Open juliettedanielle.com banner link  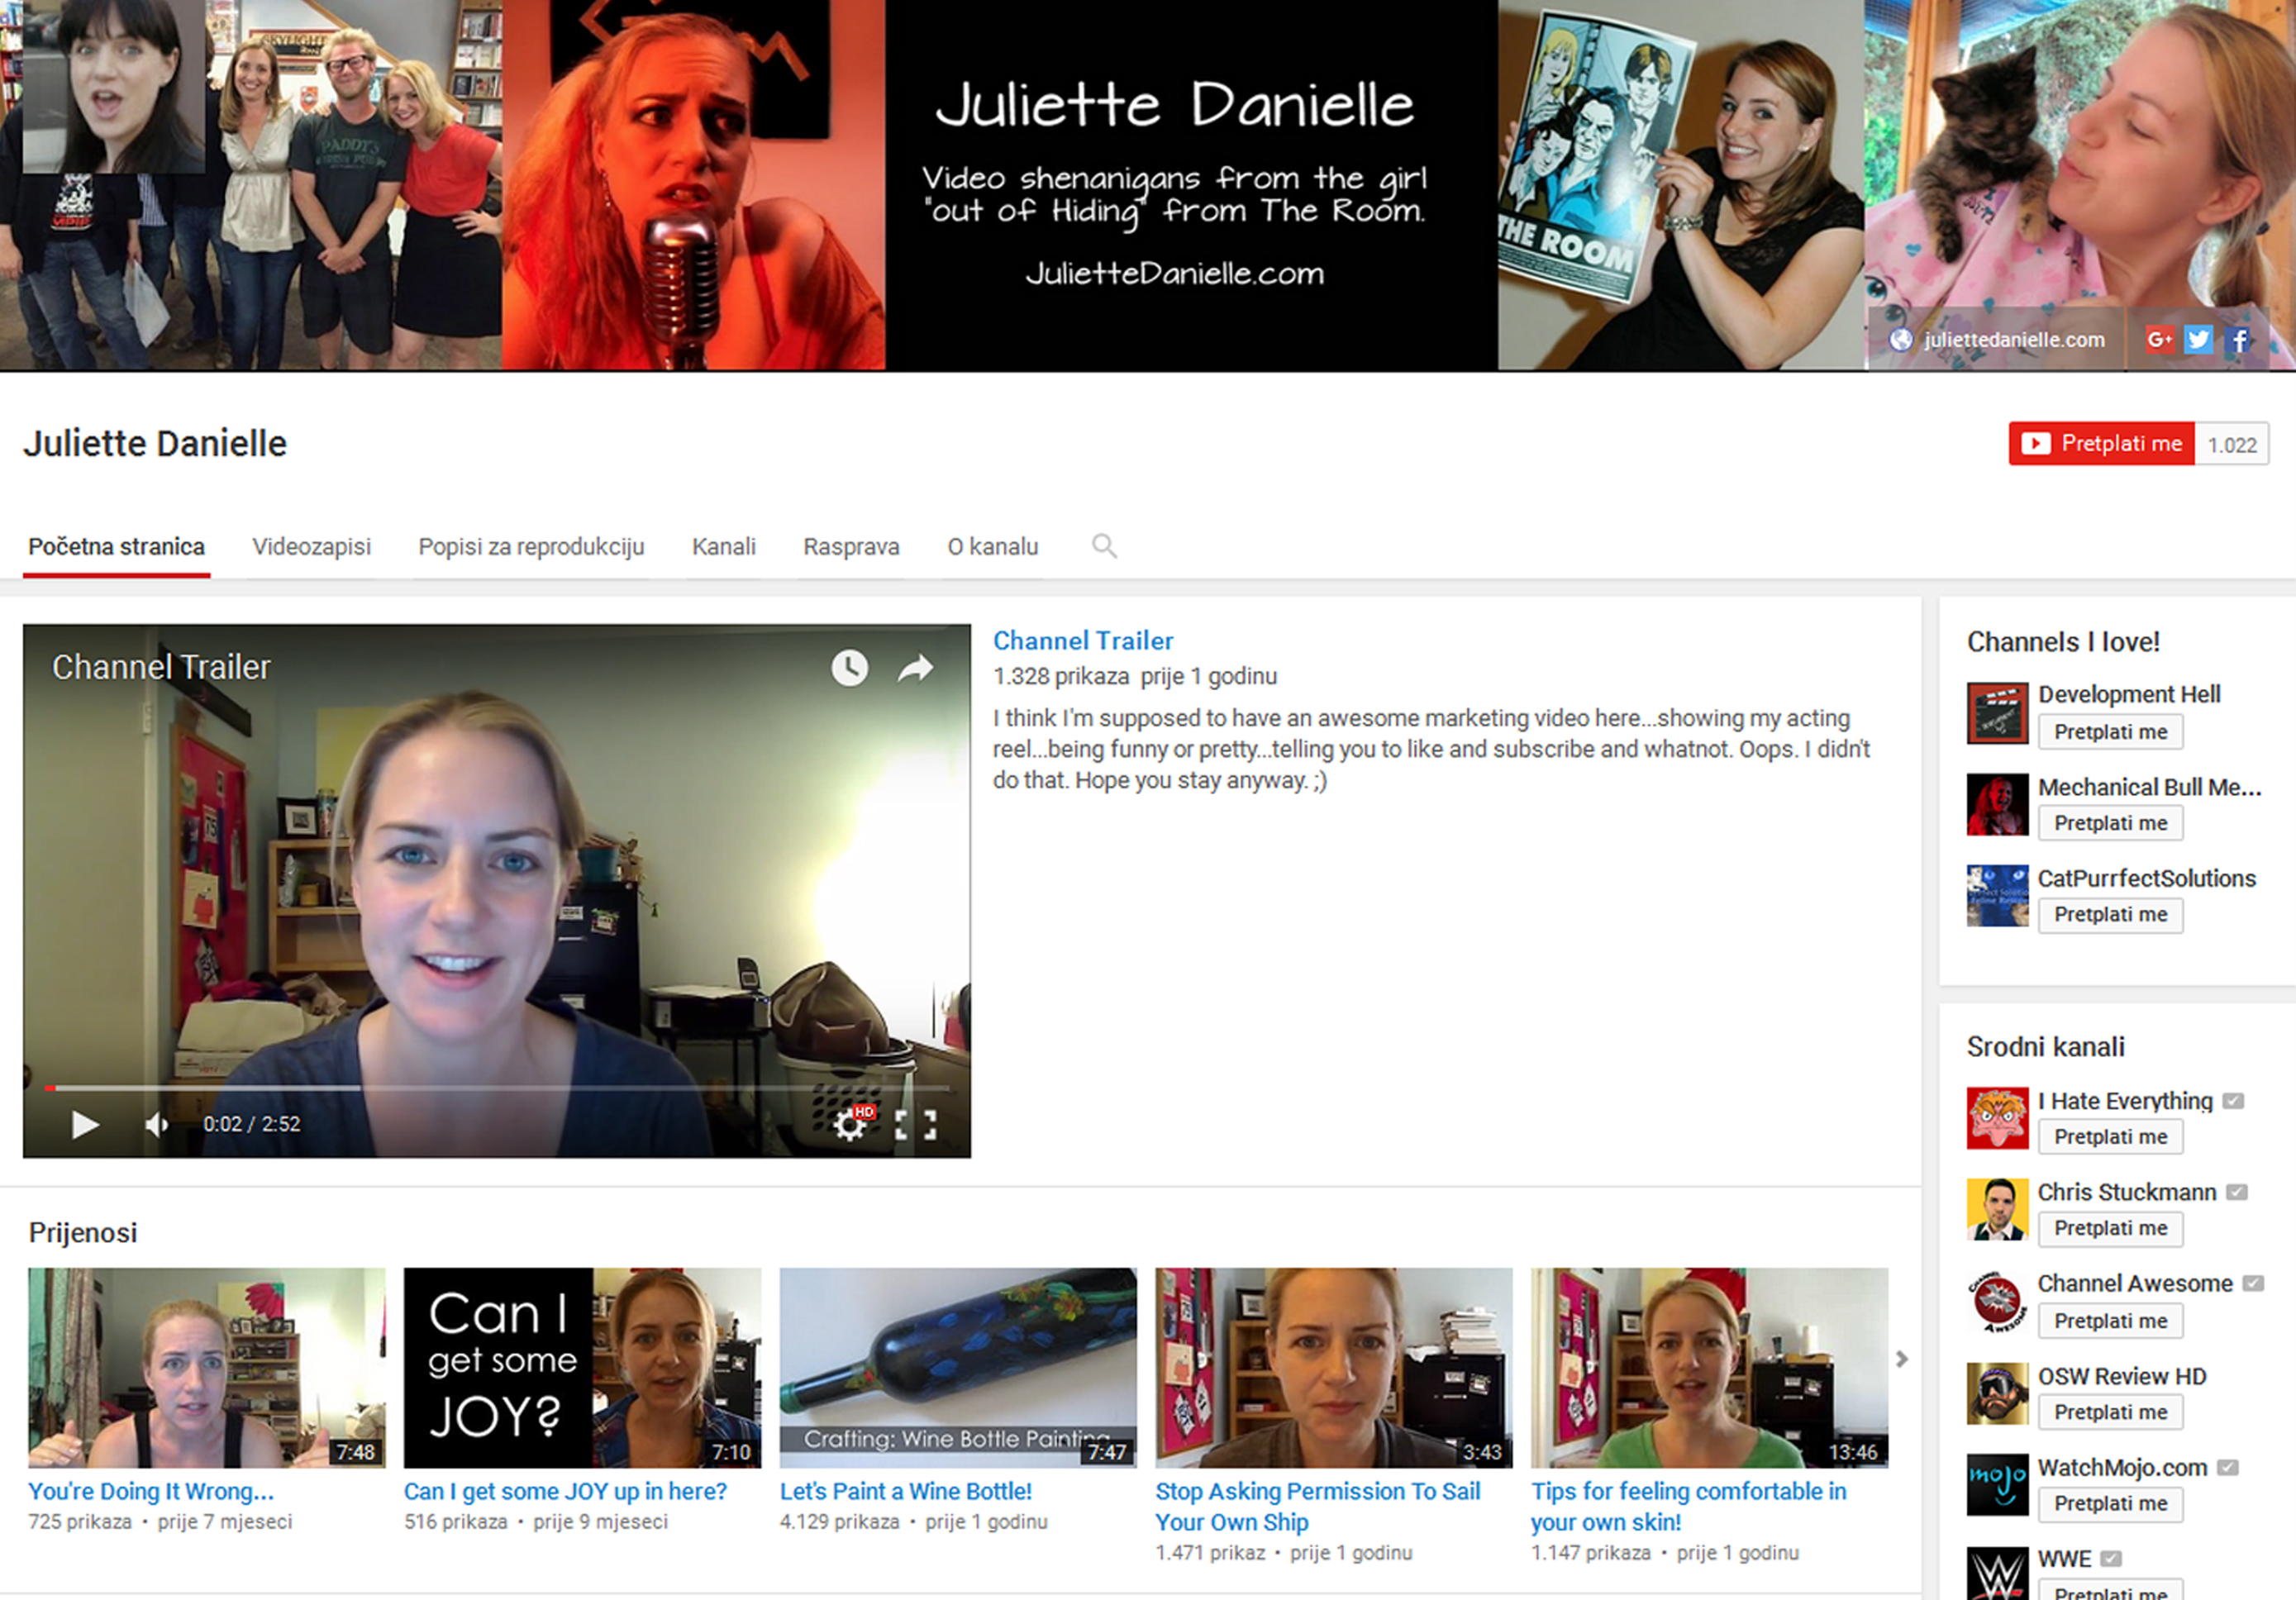point(2013,340)
